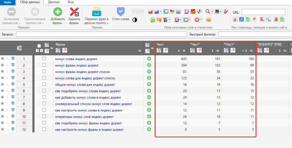
Task: Tick checkbox for минус фразы яндекс директ список
Action: click(x=44, y=71)
